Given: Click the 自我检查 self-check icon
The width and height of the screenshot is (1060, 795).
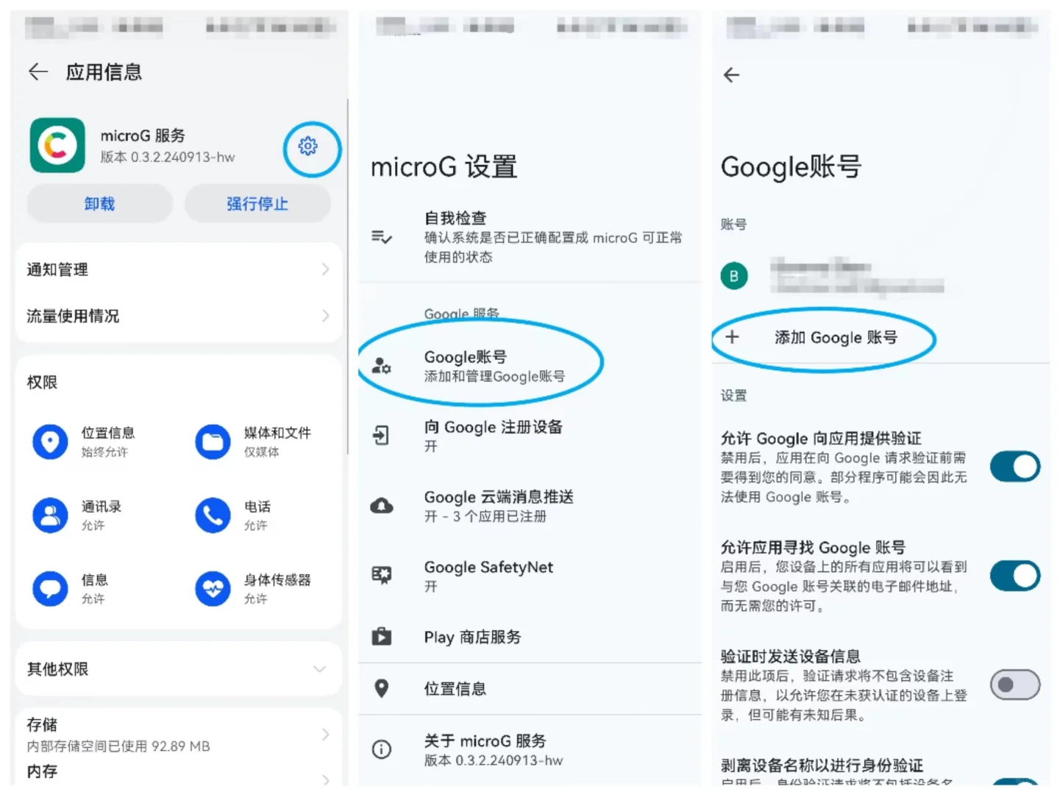Looking at the screenshot, I should pos(381,237).
